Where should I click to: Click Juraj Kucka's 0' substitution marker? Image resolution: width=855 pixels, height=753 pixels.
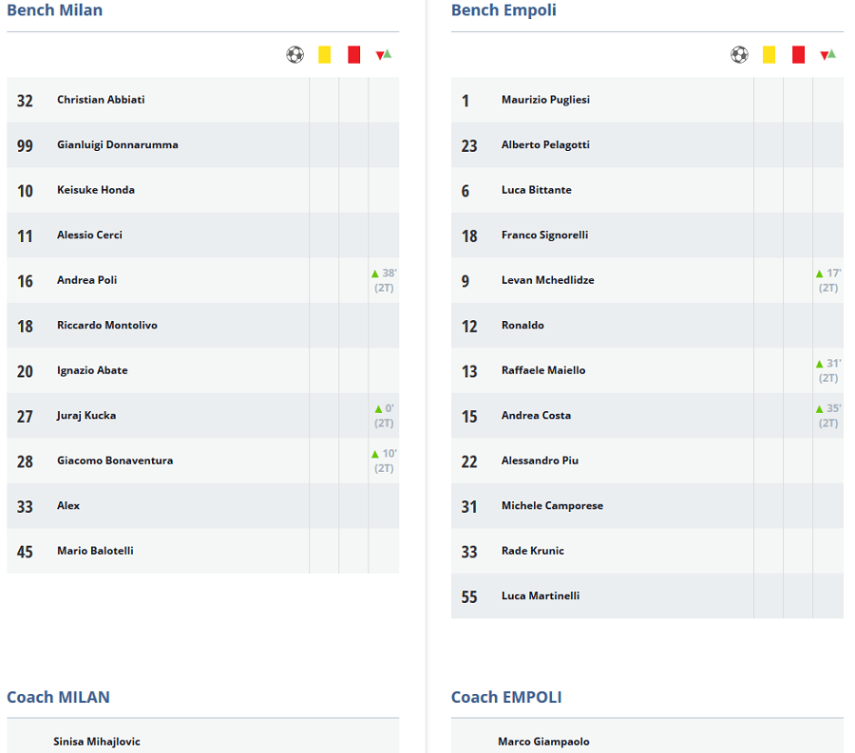point(384,416)
